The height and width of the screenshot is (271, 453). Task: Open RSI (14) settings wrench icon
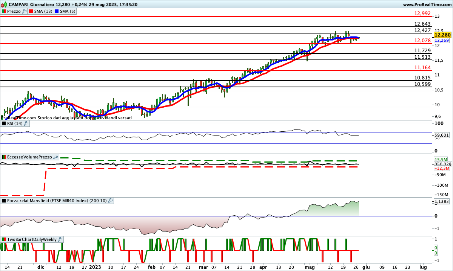pos(26,123)
